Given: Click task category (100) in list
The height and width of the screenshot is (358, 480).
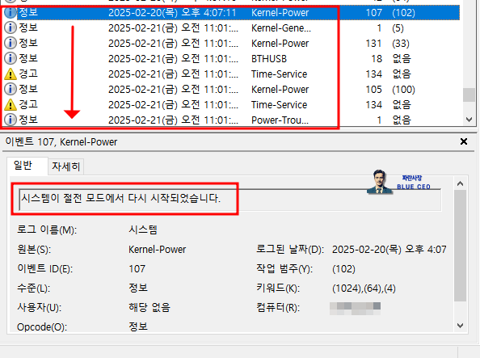Looking at the screenshot, I should click(403, 90).
